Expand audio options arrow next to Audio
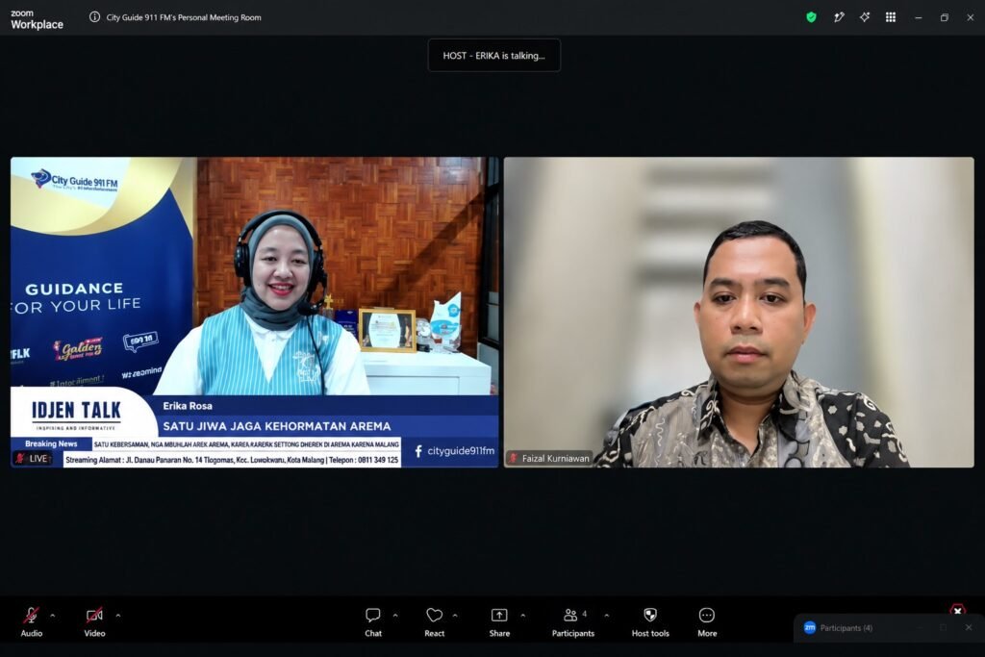Viewport: 985px width, 657px height. [x=53, y=616]
